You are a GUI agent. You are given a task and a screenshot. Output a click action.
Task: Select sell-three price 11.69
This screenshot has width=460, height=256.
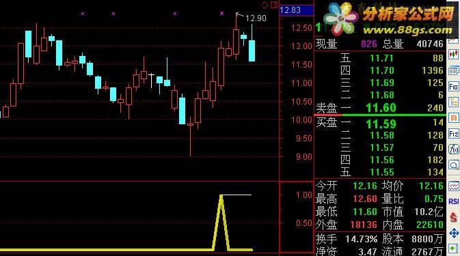click(381, 83)
